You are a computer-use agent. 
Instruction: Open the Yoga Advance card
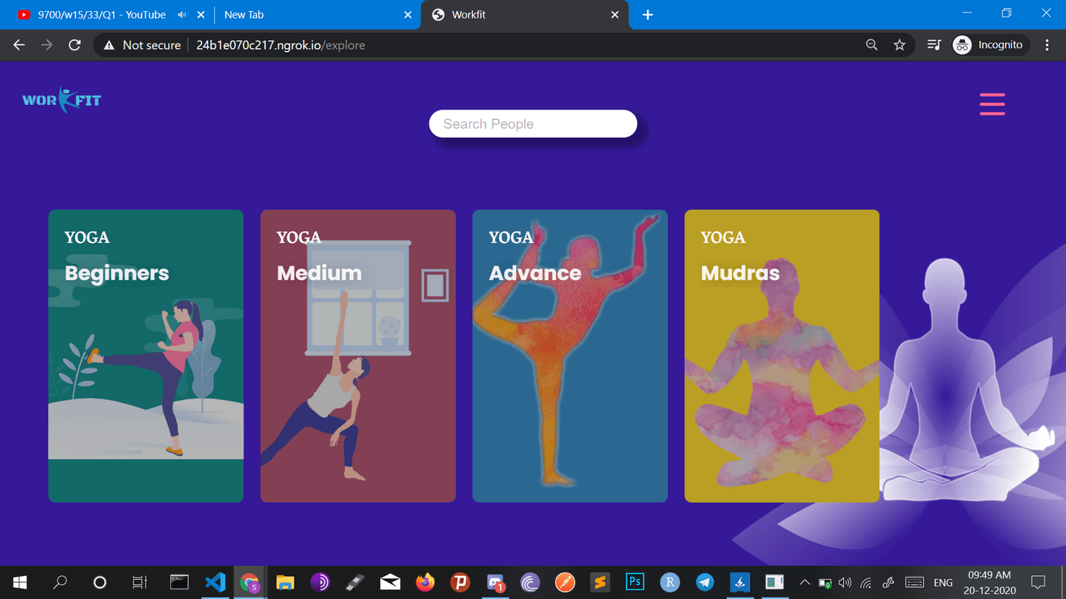[x=570, y=356]
